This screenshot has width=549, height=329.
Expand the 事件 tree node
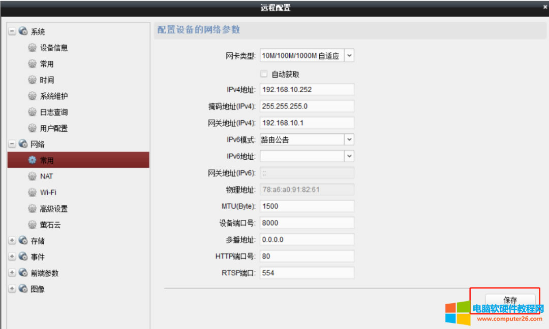pyautogui.click(x=12, y=257)
